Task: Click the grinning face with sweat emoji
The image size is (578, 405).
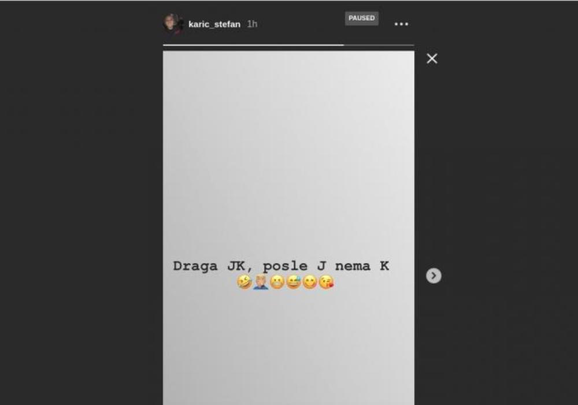Action: (294, 282)
